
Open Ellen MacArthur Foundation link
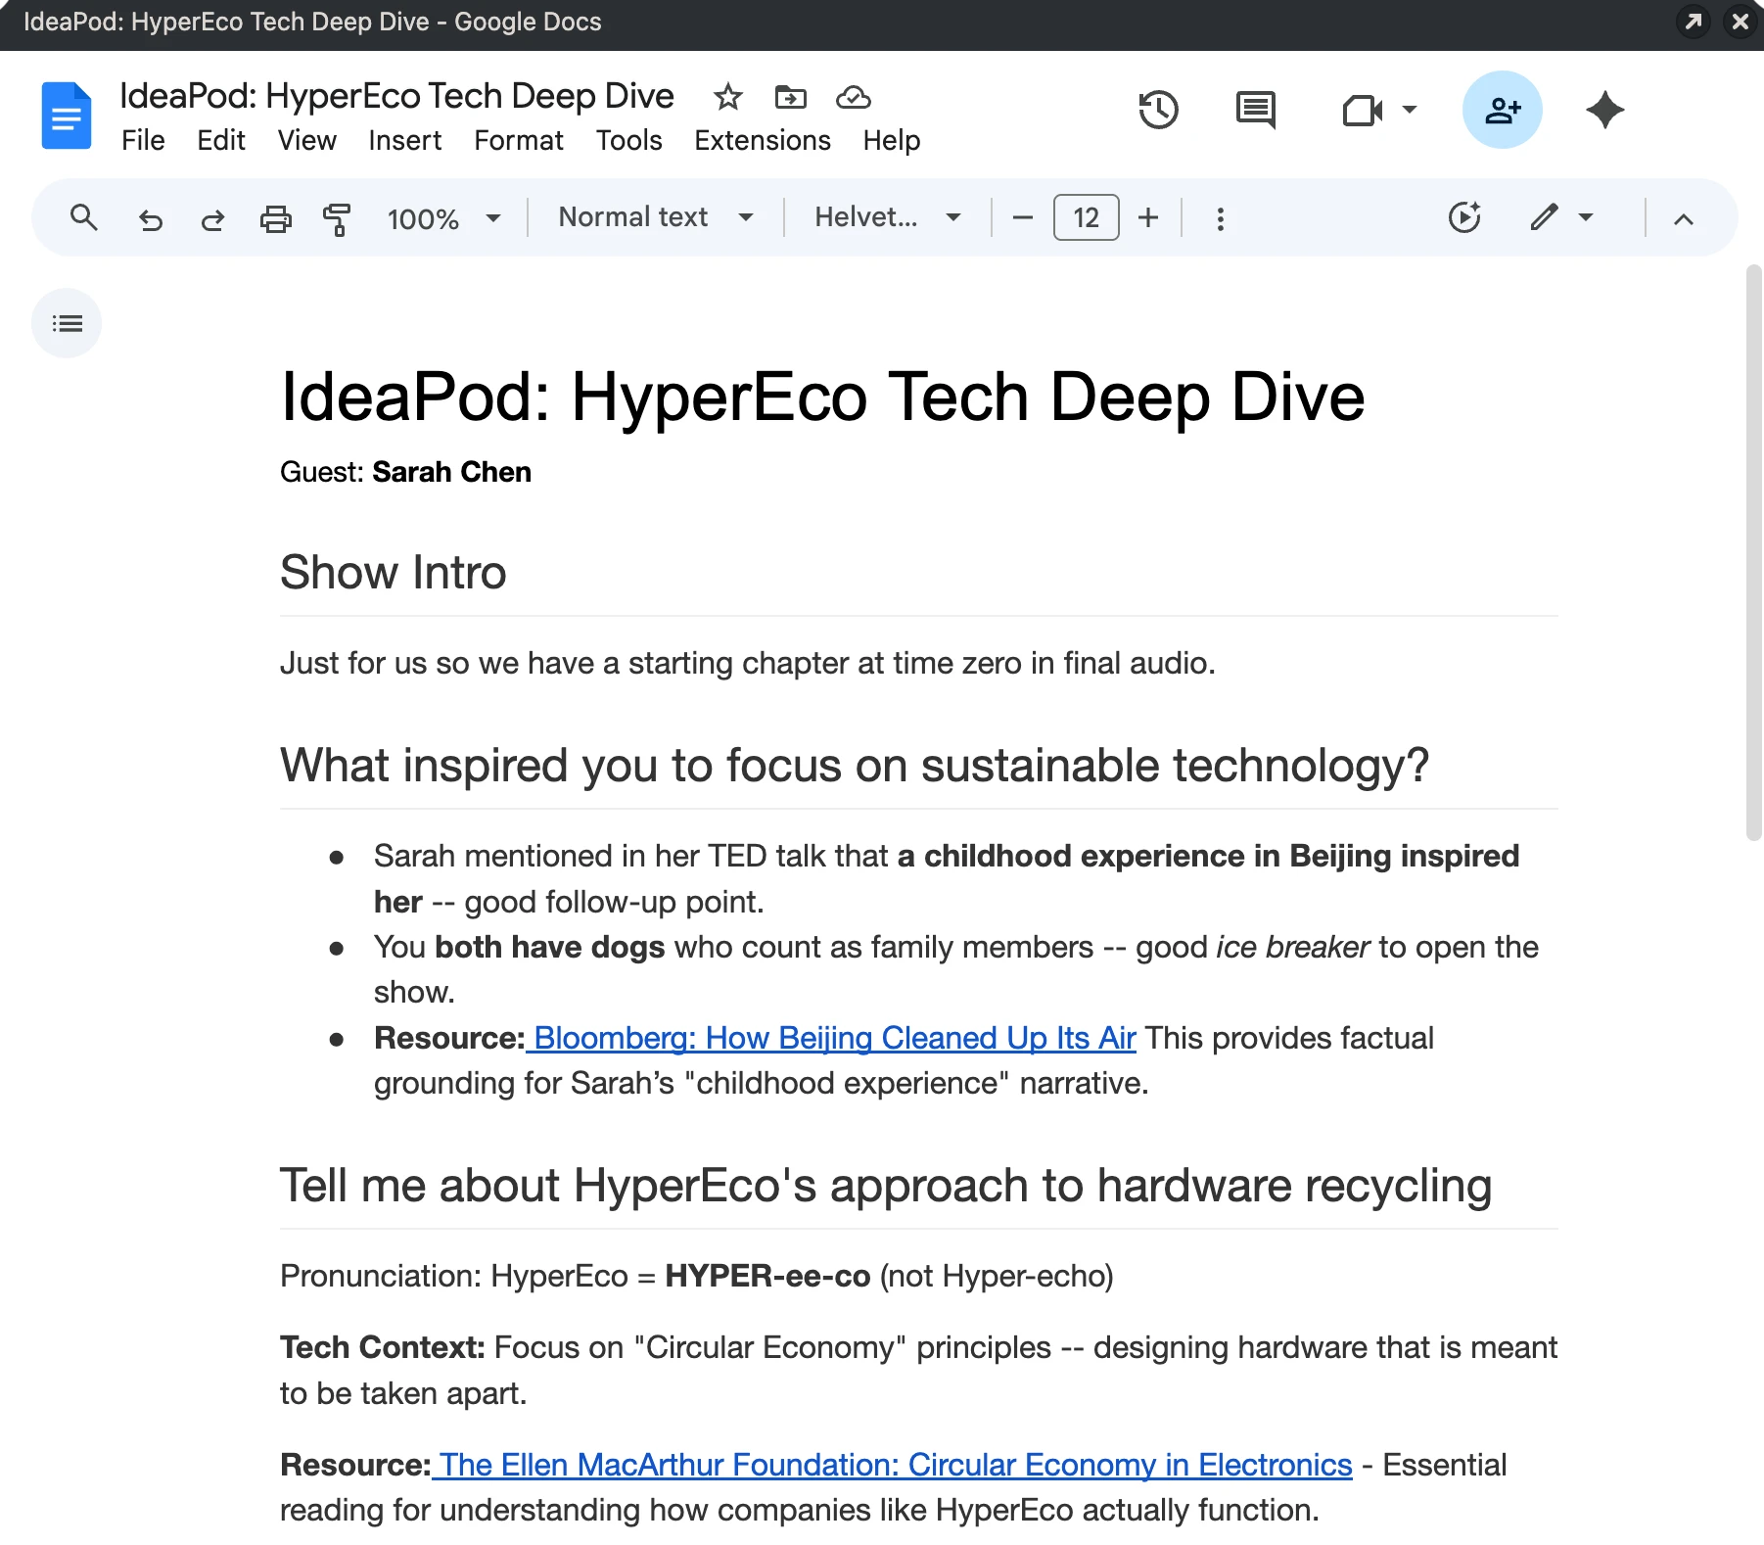895,1465
